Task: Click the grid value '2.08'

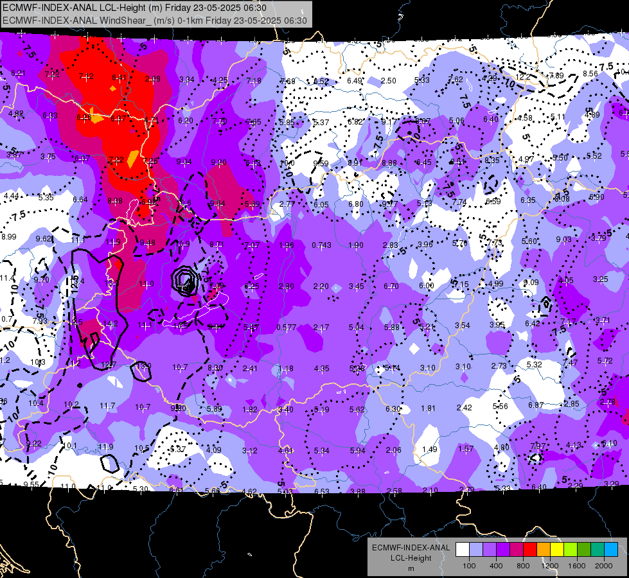Action: coord(152,79)
